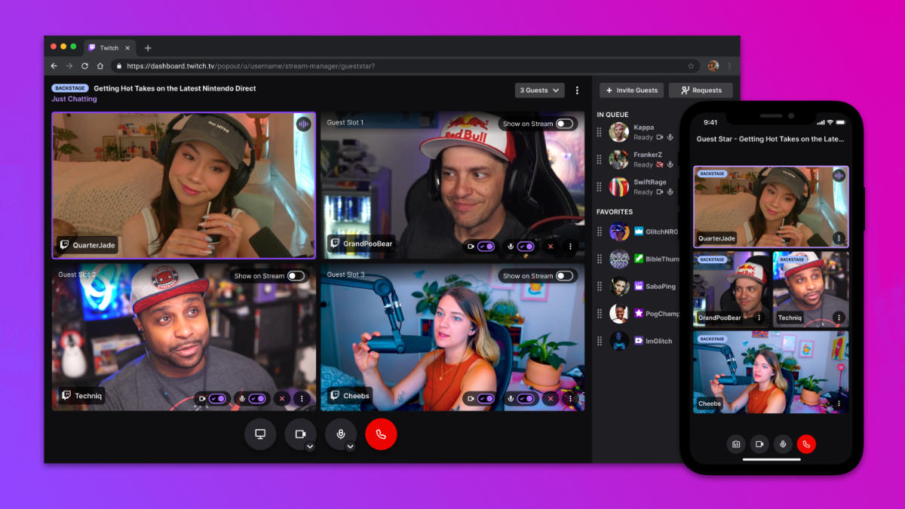The height and width of the screenshot is (509, 905).
Task: Open microphone options chevron under mic button
Action: (351, 446)
